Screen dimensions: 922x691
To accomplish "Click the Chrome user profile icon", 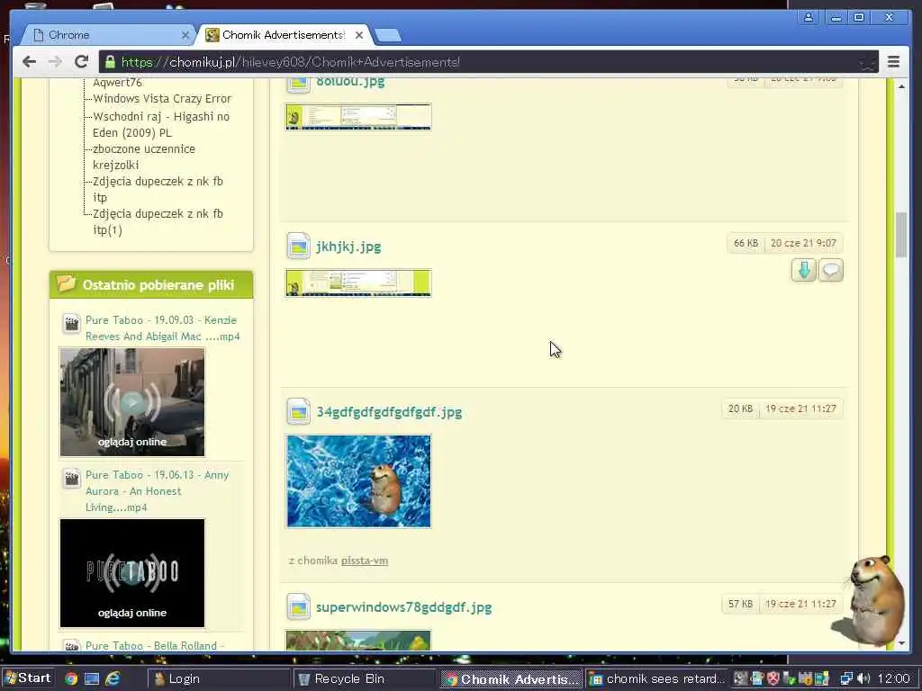I will pyautogui.click(x=809, y=17).
